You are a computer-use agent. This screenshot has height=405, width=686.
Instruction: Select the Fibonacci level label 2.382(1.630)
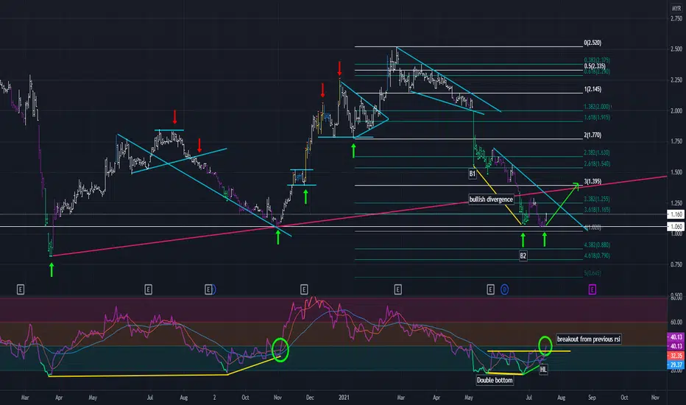tap(597, 153)
